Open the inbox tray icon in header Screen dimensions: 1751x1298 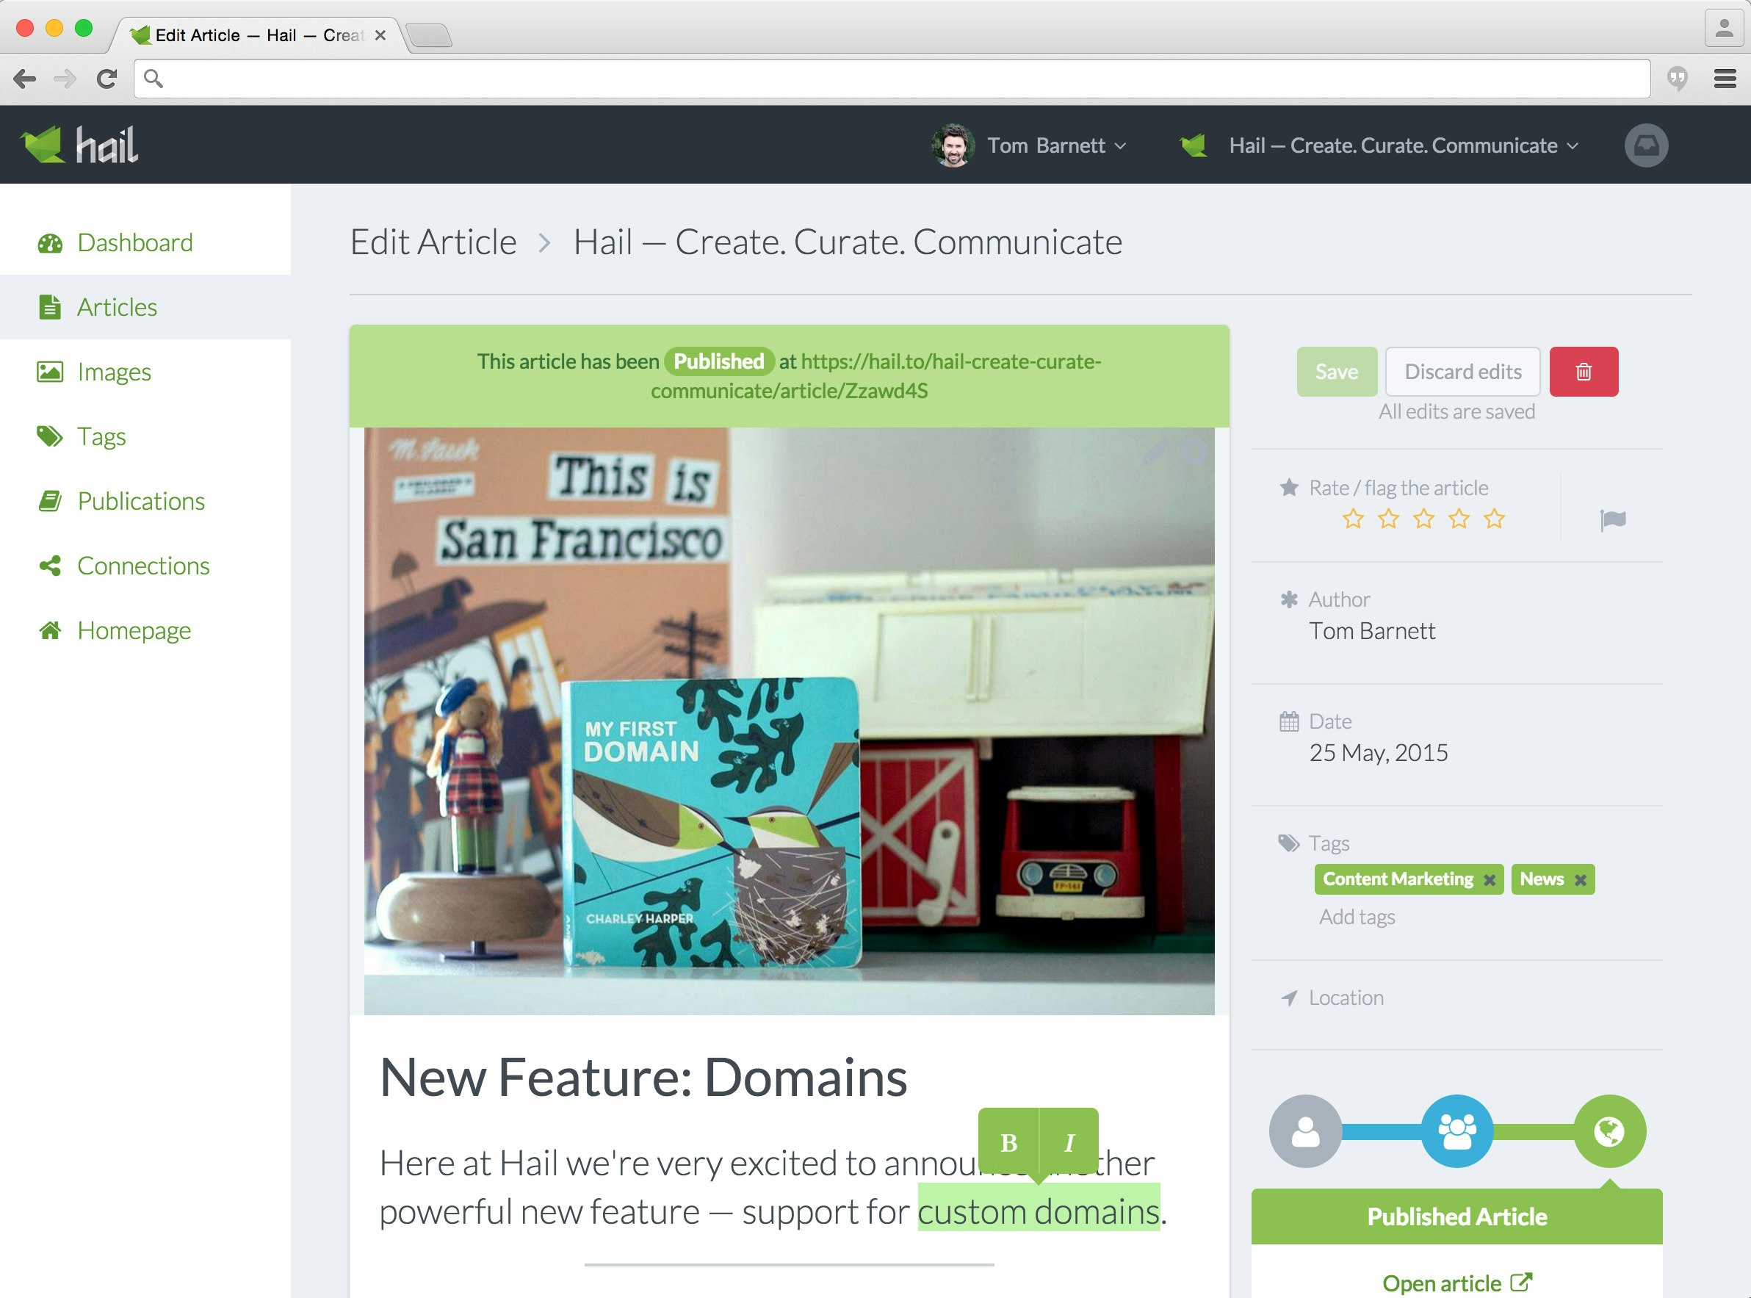pyautogui.click(x=1646, y=145)
